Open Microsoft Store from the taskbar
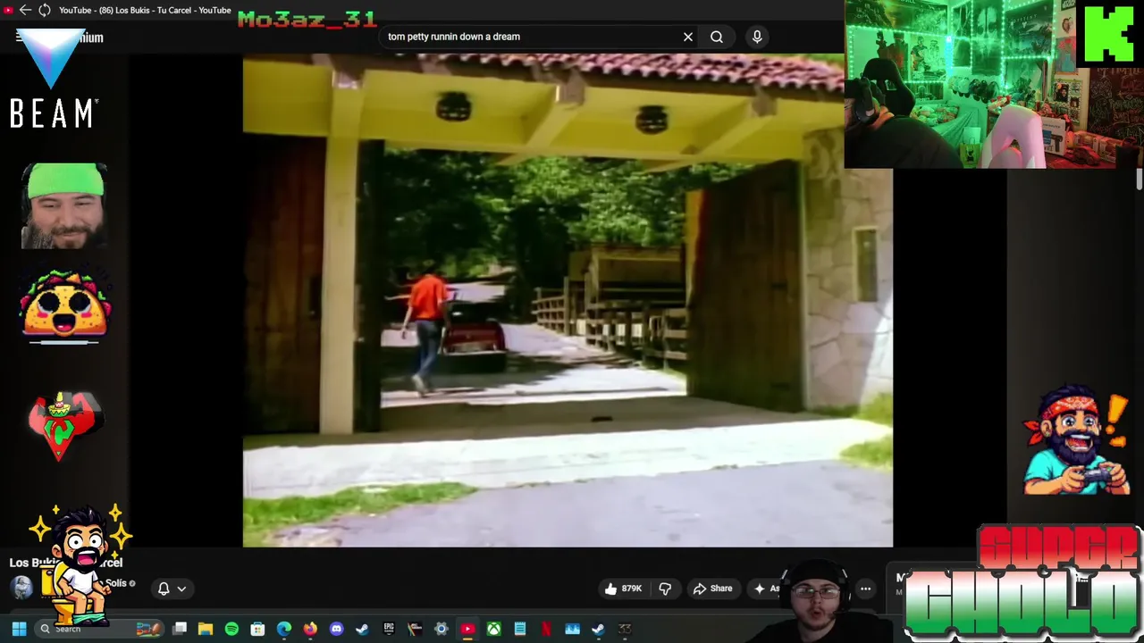The image size is (1144, 643). pyautogui.click(x=257, y=629)
